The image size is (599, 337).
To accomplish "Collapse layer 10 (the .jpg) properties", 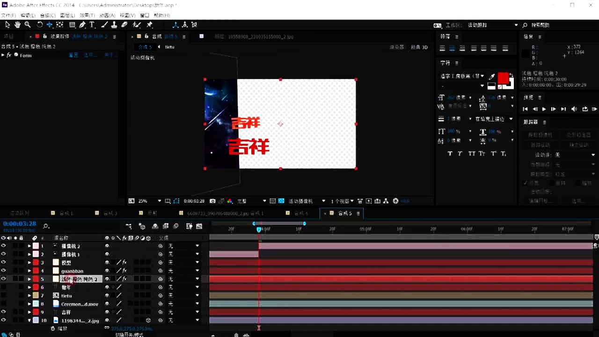I will [x=29, y=321].
